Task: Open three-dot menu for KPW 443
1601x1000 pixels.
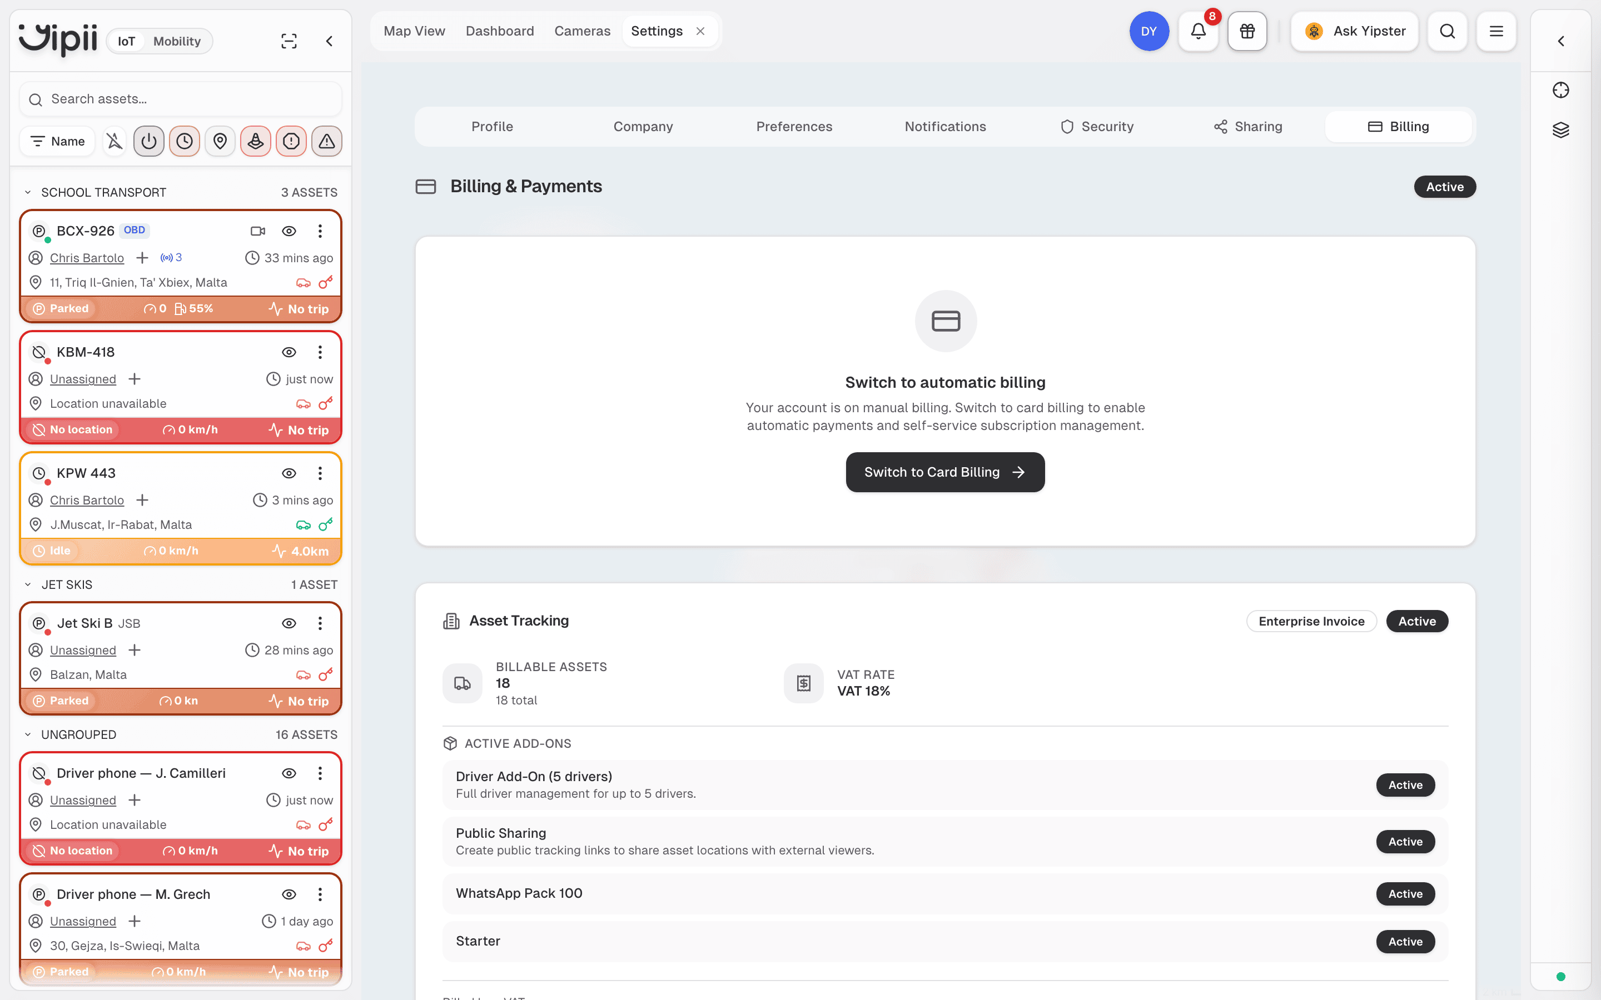Action: [320, 473]
